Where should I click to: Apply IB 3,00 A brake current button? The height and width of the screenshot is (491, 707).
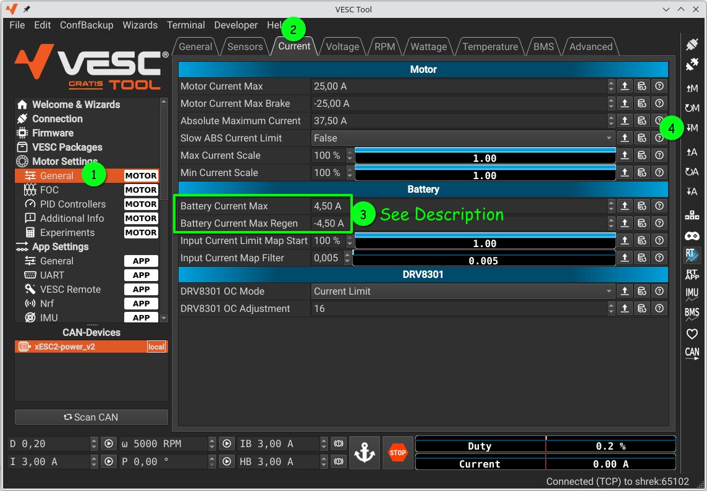coord(339,443)
